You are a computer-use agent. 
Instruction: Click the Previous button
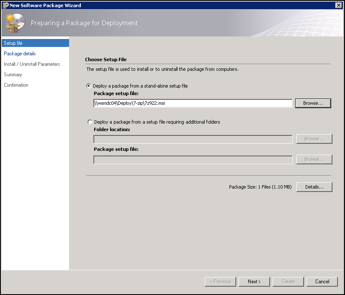pyautogui.click(x=220, y=281)
